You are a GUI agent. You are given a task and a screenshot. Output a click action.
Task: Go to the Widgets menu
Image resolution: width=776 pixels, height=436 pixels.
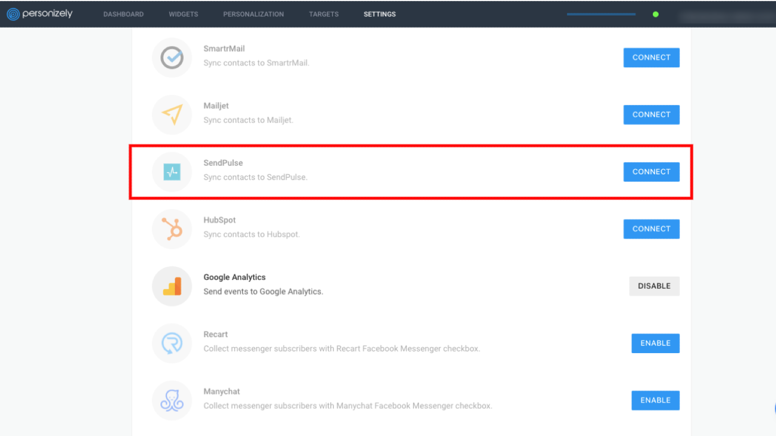click(183, 14)
